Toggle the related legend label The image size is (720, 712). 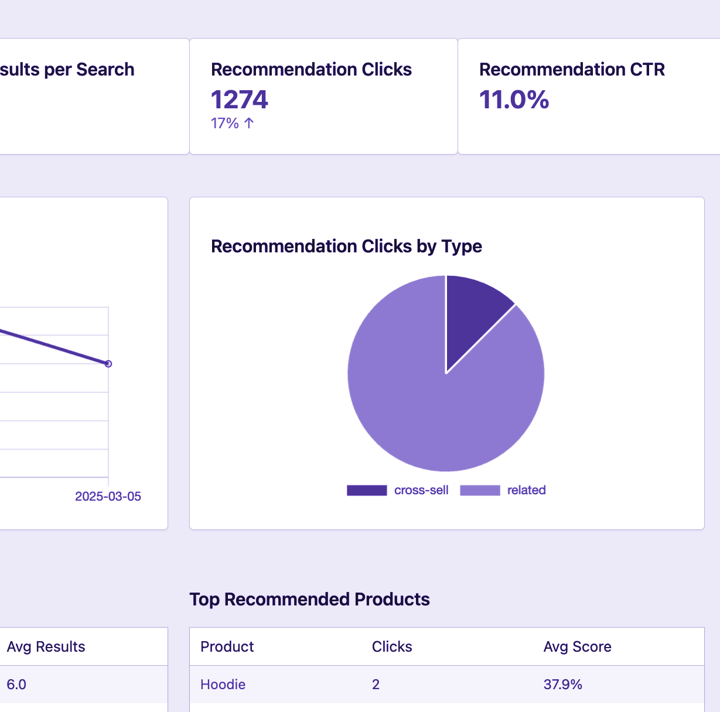tap(526, 490)
